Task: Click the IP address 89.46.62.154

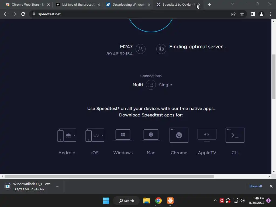Action: pos(119,54)
